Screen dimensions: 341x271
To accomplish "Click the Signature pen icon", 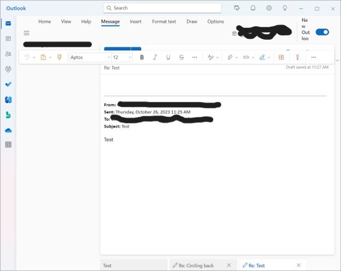I will (x=262, y=57).
